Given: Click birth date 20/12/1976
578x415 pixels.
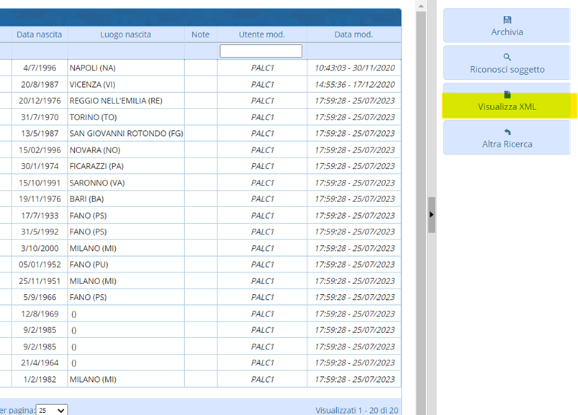Looking at the screenshot, I should point(40,101).
